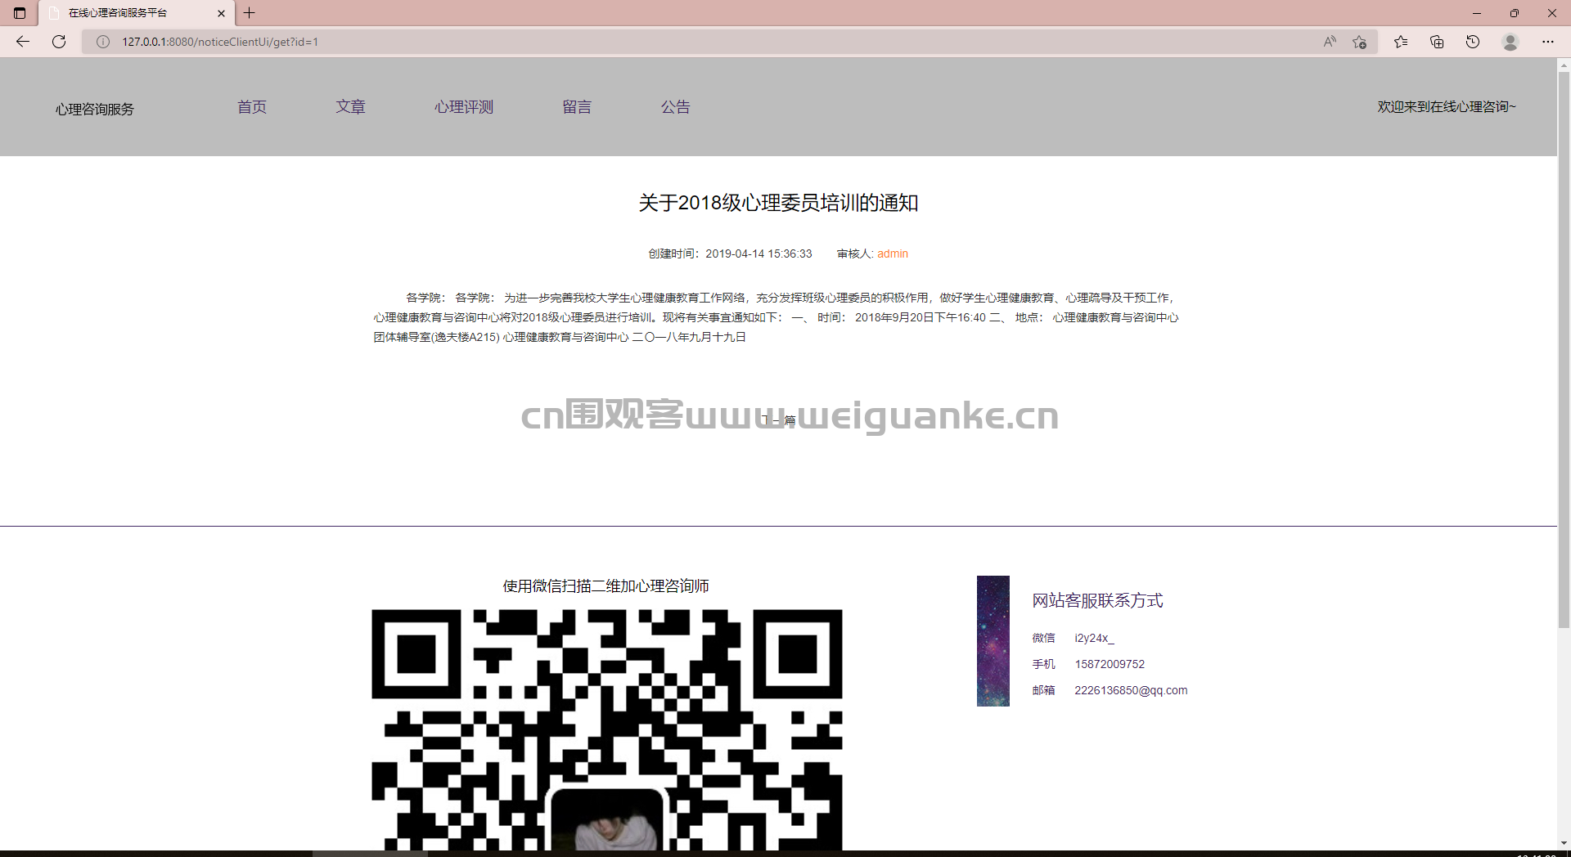Open the 留言 navigation item
1571x857 pixels.
(577, 107)
